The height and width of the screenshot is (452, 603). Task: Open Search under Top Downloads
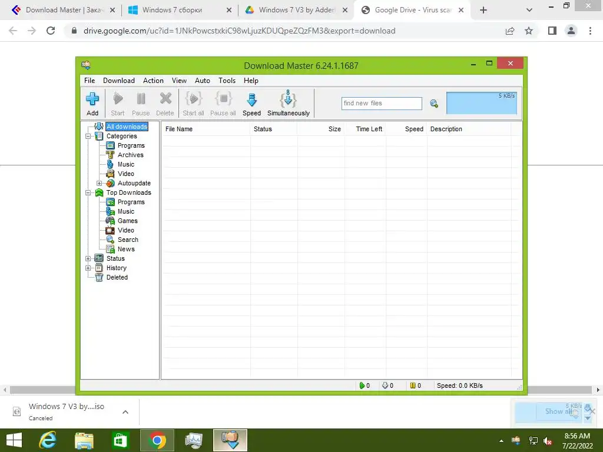pyautogui.click(x=128, y=240)
